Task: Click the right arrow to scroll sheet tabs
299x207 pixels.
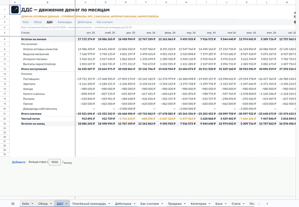Action: (x=267, y=204)
